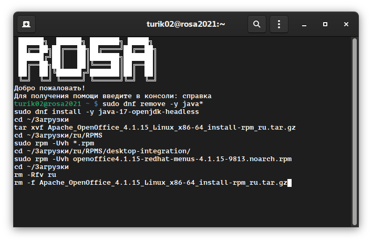The height and width of the screenshot is (242, 372).
Task: Click the window title turik02@rosa2021:~
Action: [x=186, y=24]
